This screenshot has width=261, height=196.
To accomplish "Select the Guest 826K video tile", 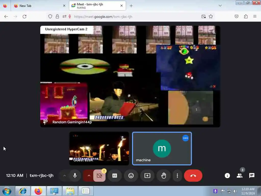I will point(99,149).
